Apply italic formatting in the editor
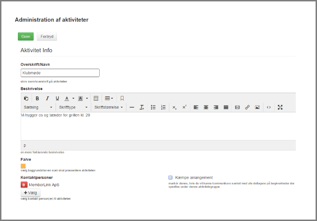Viewport: 317px width, 221px height. (47, 98)
